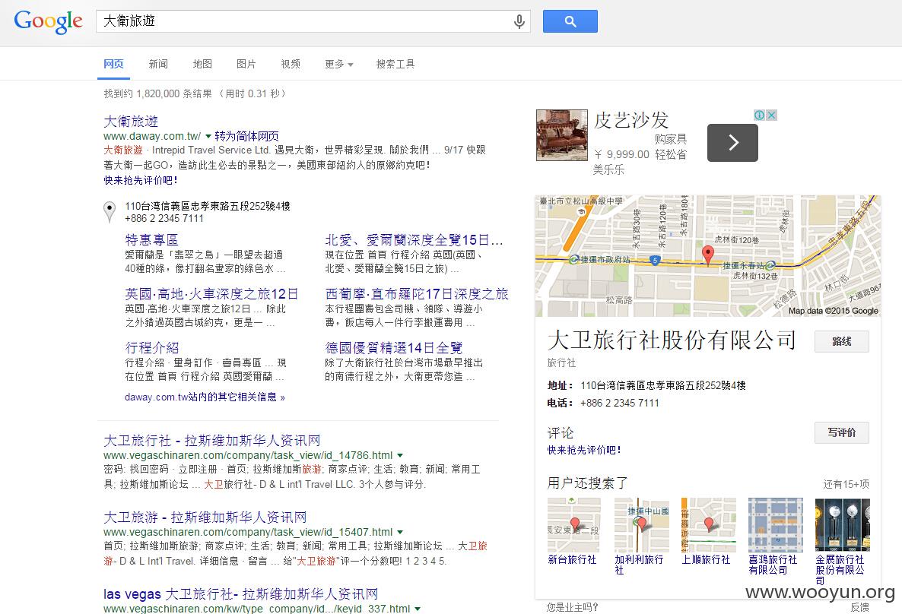
Task: Open 加利利旅行社 map thumbnail
Action: (x=641, y=525)
